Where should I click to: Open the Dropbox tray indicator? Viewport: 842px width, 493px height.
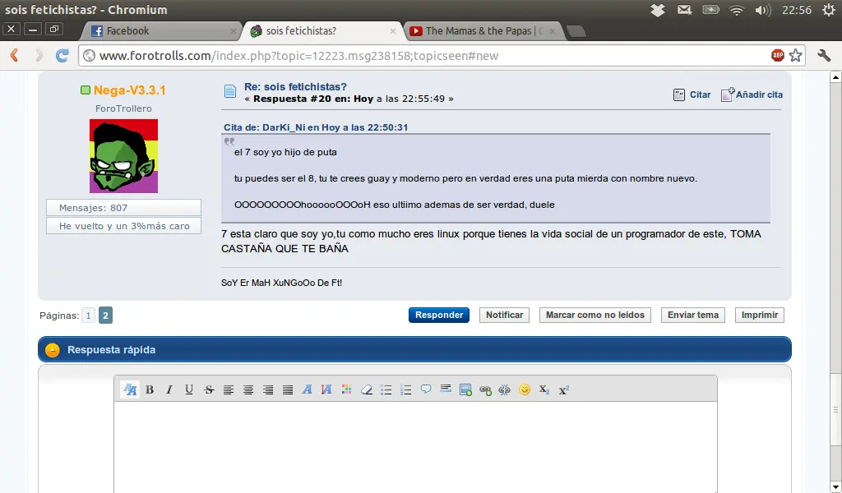coord(657,10)
